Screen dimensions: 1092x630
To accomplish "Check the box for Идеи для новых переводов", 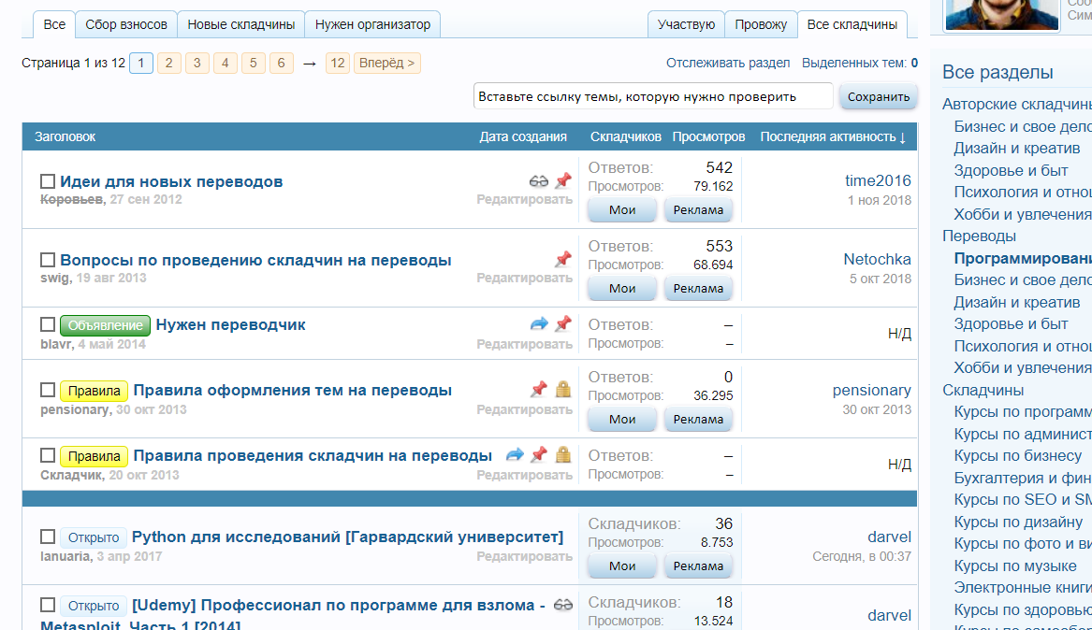I will pyautogui.click(x=48, y=181).
